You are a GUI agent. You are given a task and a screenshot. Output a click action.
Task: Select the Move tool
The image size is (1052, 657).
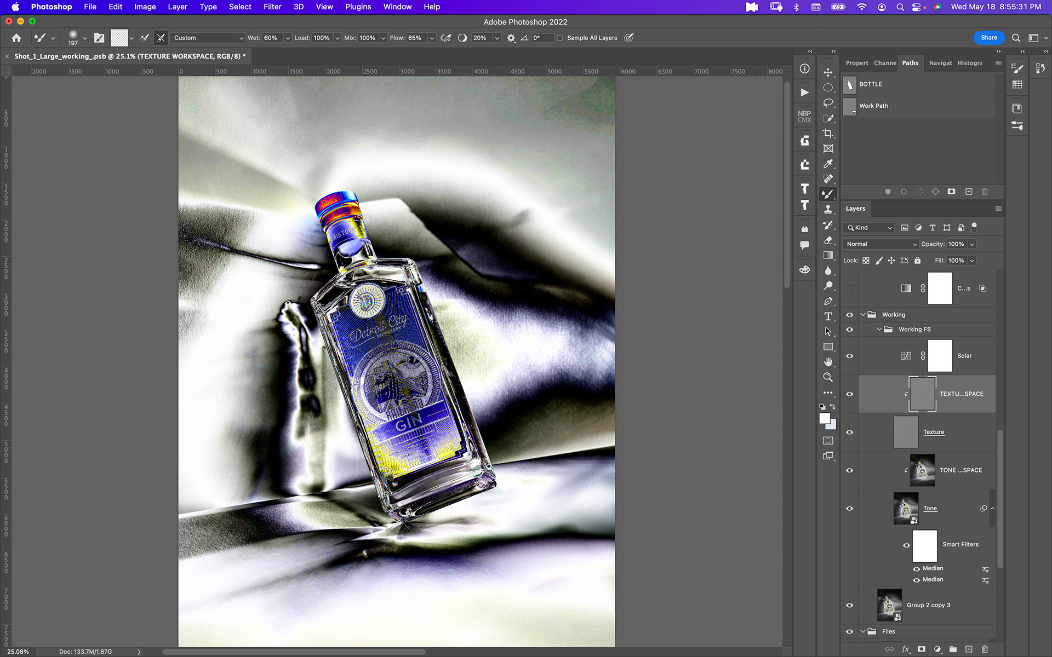click(x=828, y=72)
